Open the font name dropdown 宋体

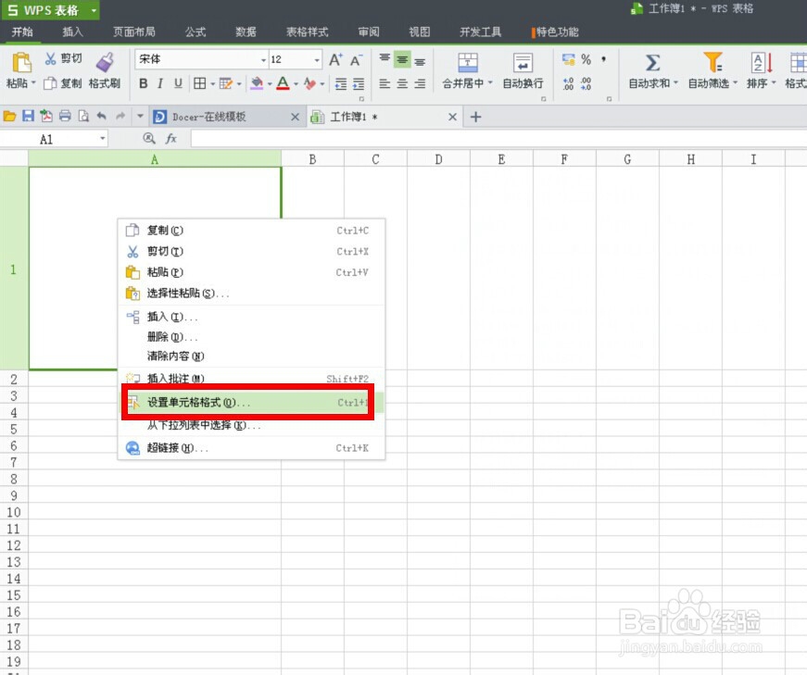(263, 60)
